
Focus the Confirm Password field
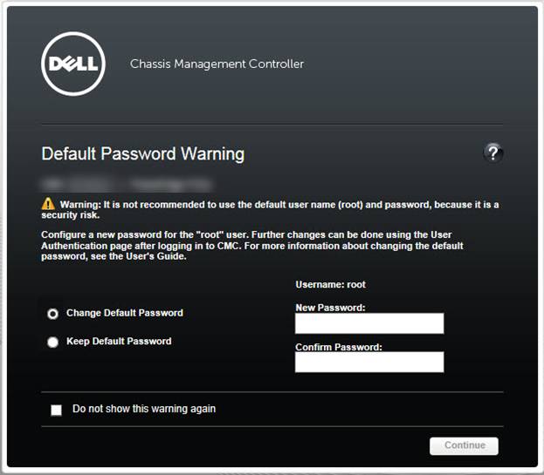tap(369, 362)
